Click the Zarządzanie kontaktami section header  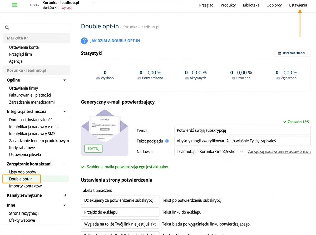pyautogui.click(x=29, y=164)
